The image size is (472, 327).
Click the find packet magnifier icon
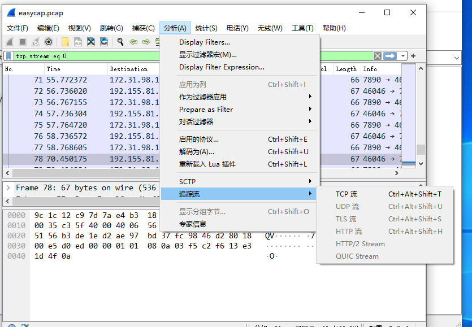(x=120, y=42)
